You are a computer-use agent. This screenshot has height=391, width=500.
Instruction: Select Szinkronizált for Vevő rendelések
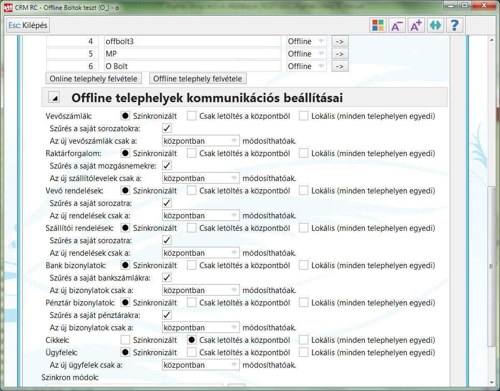(x=125, y=190)
